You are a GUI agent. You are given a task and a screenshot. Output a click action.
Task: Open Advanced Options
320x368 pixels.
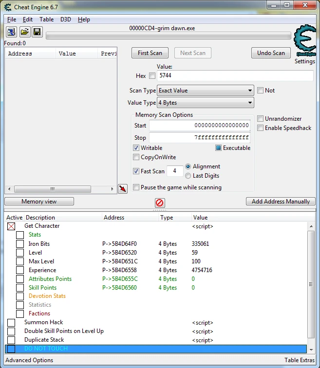click(29, 360)
